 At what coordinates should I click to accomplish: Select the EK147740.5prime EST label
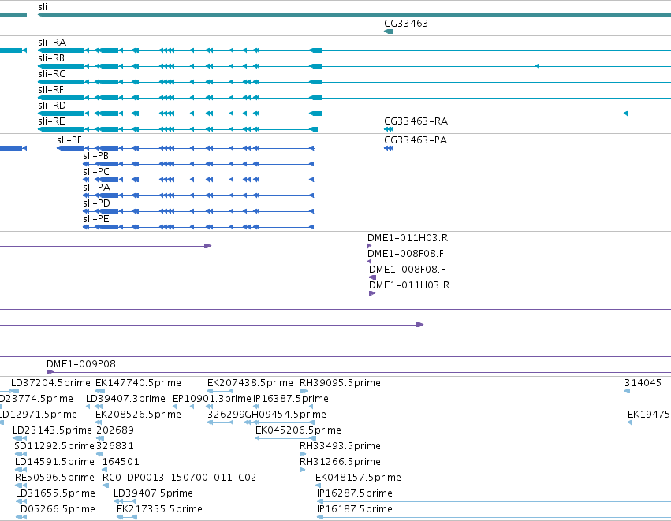point(138,383)
